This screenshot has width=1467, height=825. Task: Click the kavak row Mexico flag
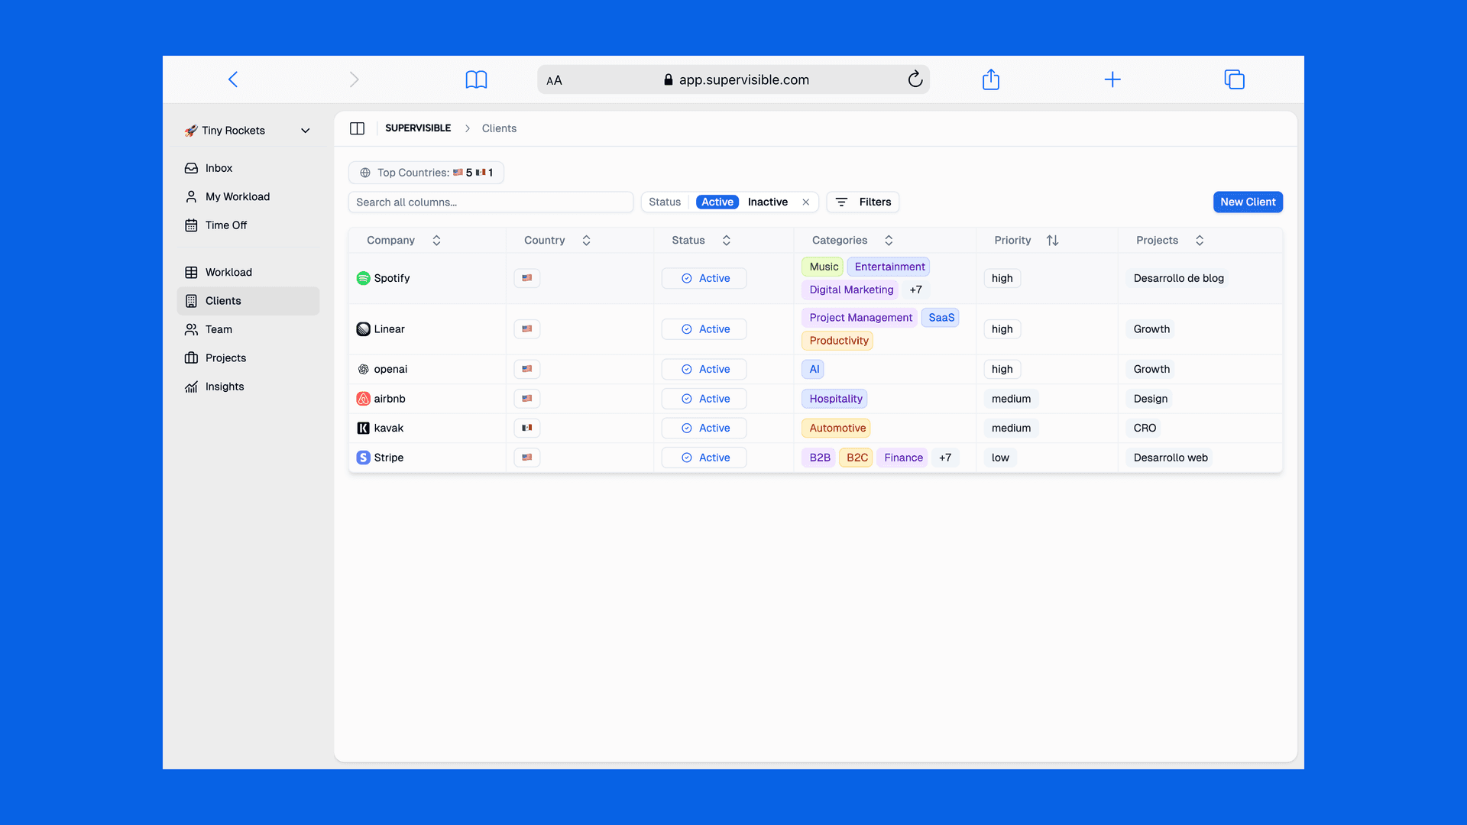527,428
